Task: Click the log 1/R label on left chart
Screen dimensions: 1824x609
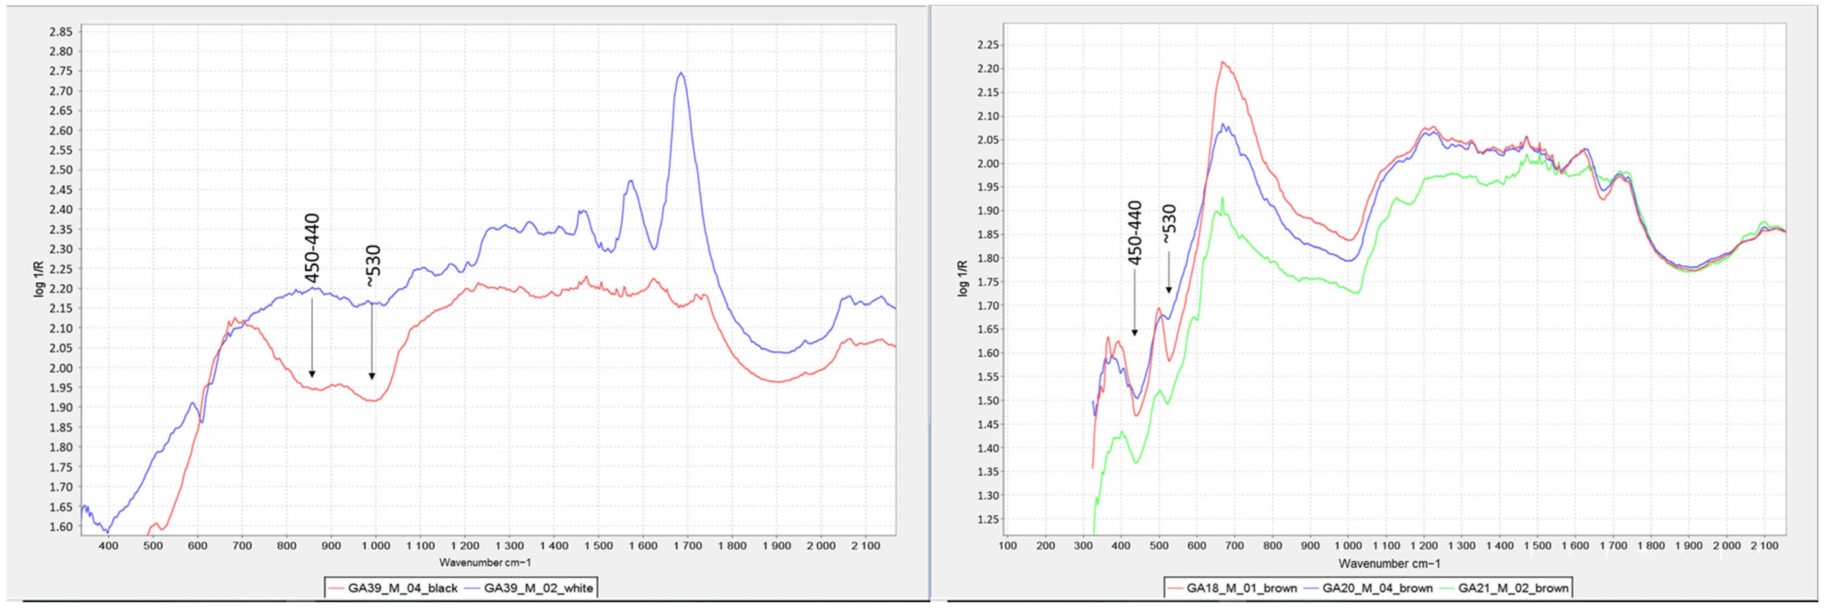Action: coord(39,279)
